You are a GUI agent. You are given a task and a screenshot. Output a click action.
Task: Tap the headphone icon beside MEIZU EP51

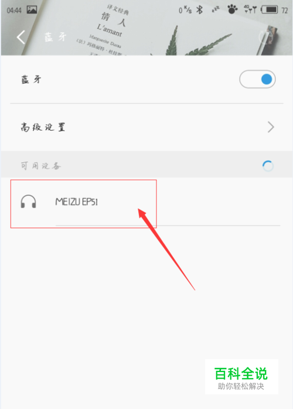pyautogui.click(x=28, y=202)
